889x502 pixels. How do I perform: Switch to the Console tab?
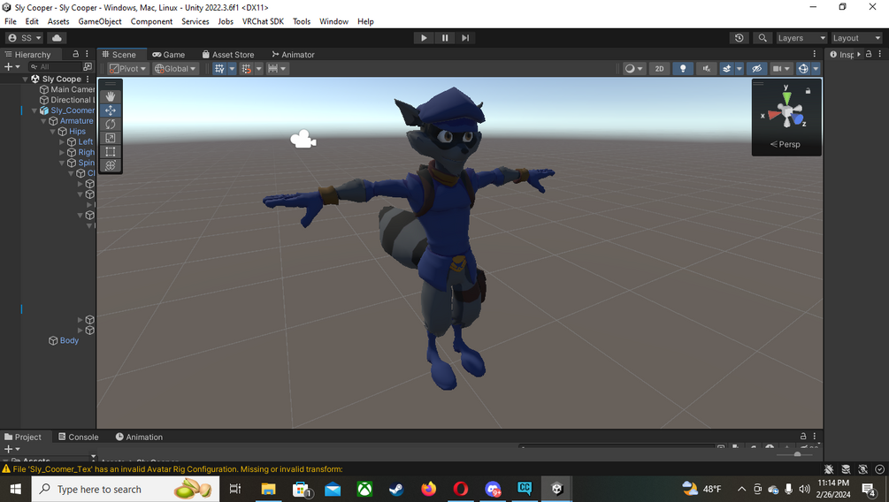coord(78,437)
